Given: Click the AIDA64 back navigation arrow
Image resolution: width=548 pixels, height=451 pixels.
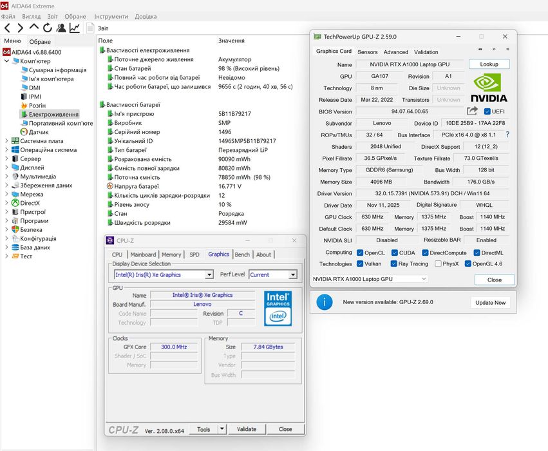Looking at the screenshot, I should click(7, 28).
